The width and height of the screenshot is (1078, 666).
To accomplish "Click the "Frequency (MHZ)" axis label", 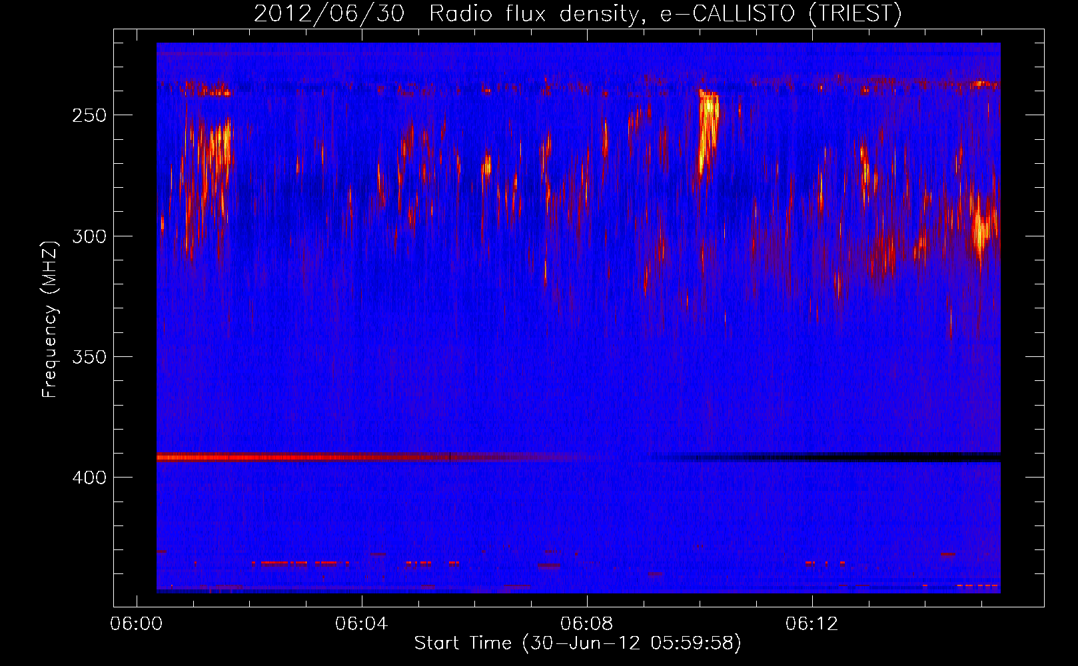I will coord(50,319).
